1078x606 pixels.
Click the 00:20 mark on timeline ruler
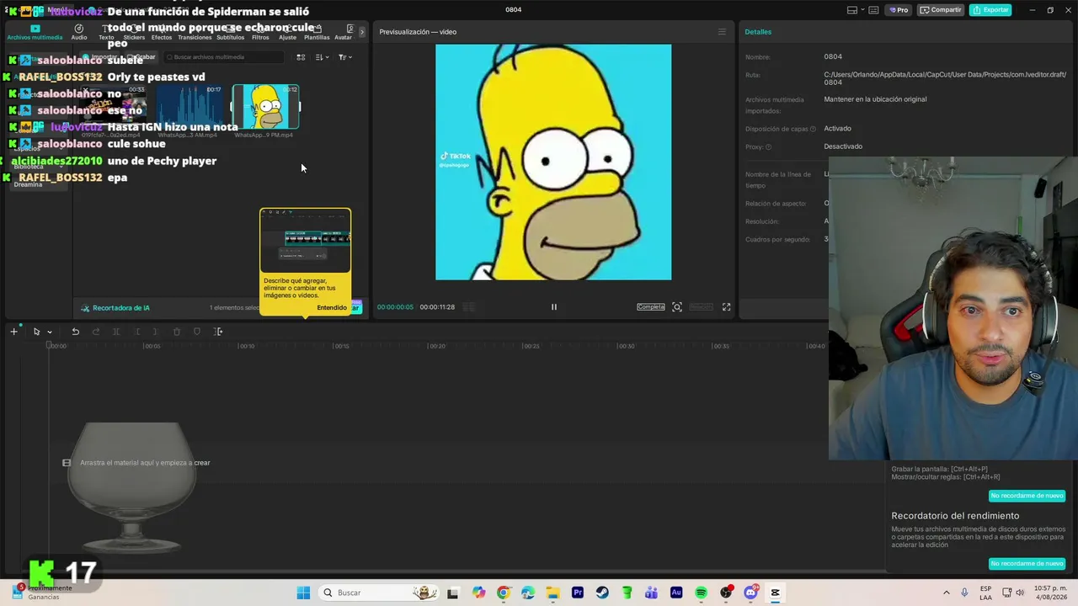tap(436, 346)
